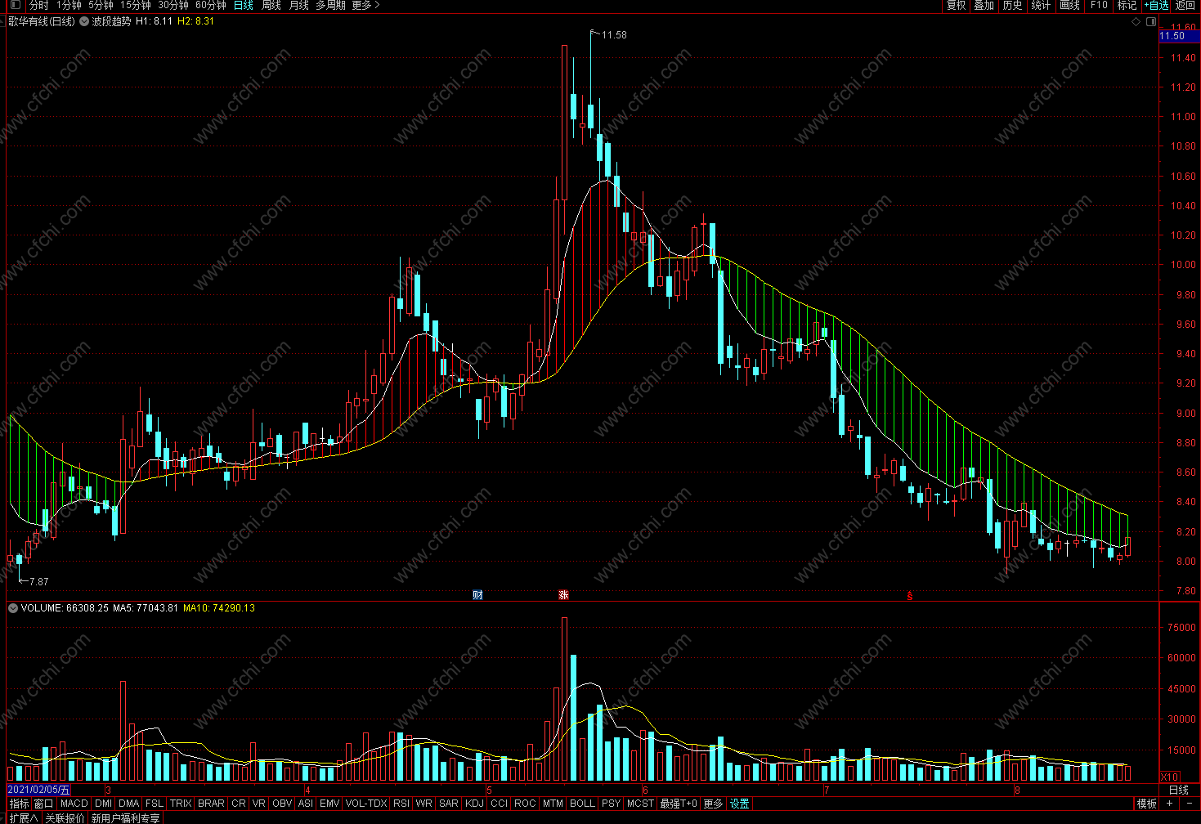Expand 更多 periods arrow at top
The image size is (1201, 824).
point(366,5)
